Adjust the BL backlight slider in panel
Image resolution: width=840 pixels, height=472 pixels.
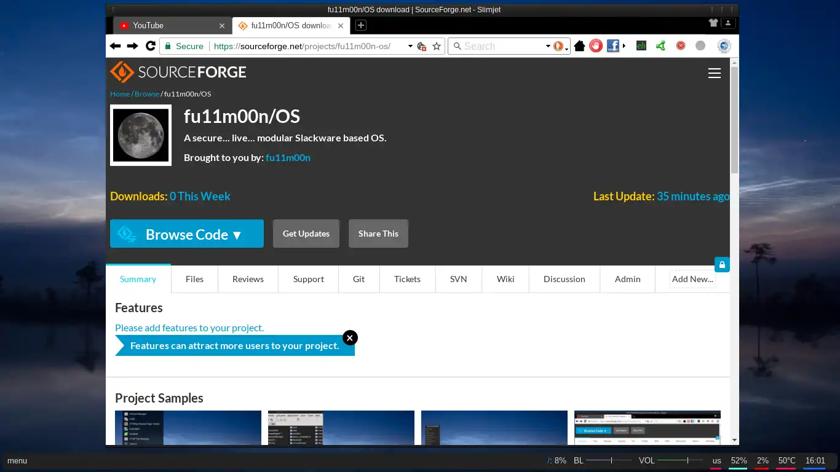609,460
